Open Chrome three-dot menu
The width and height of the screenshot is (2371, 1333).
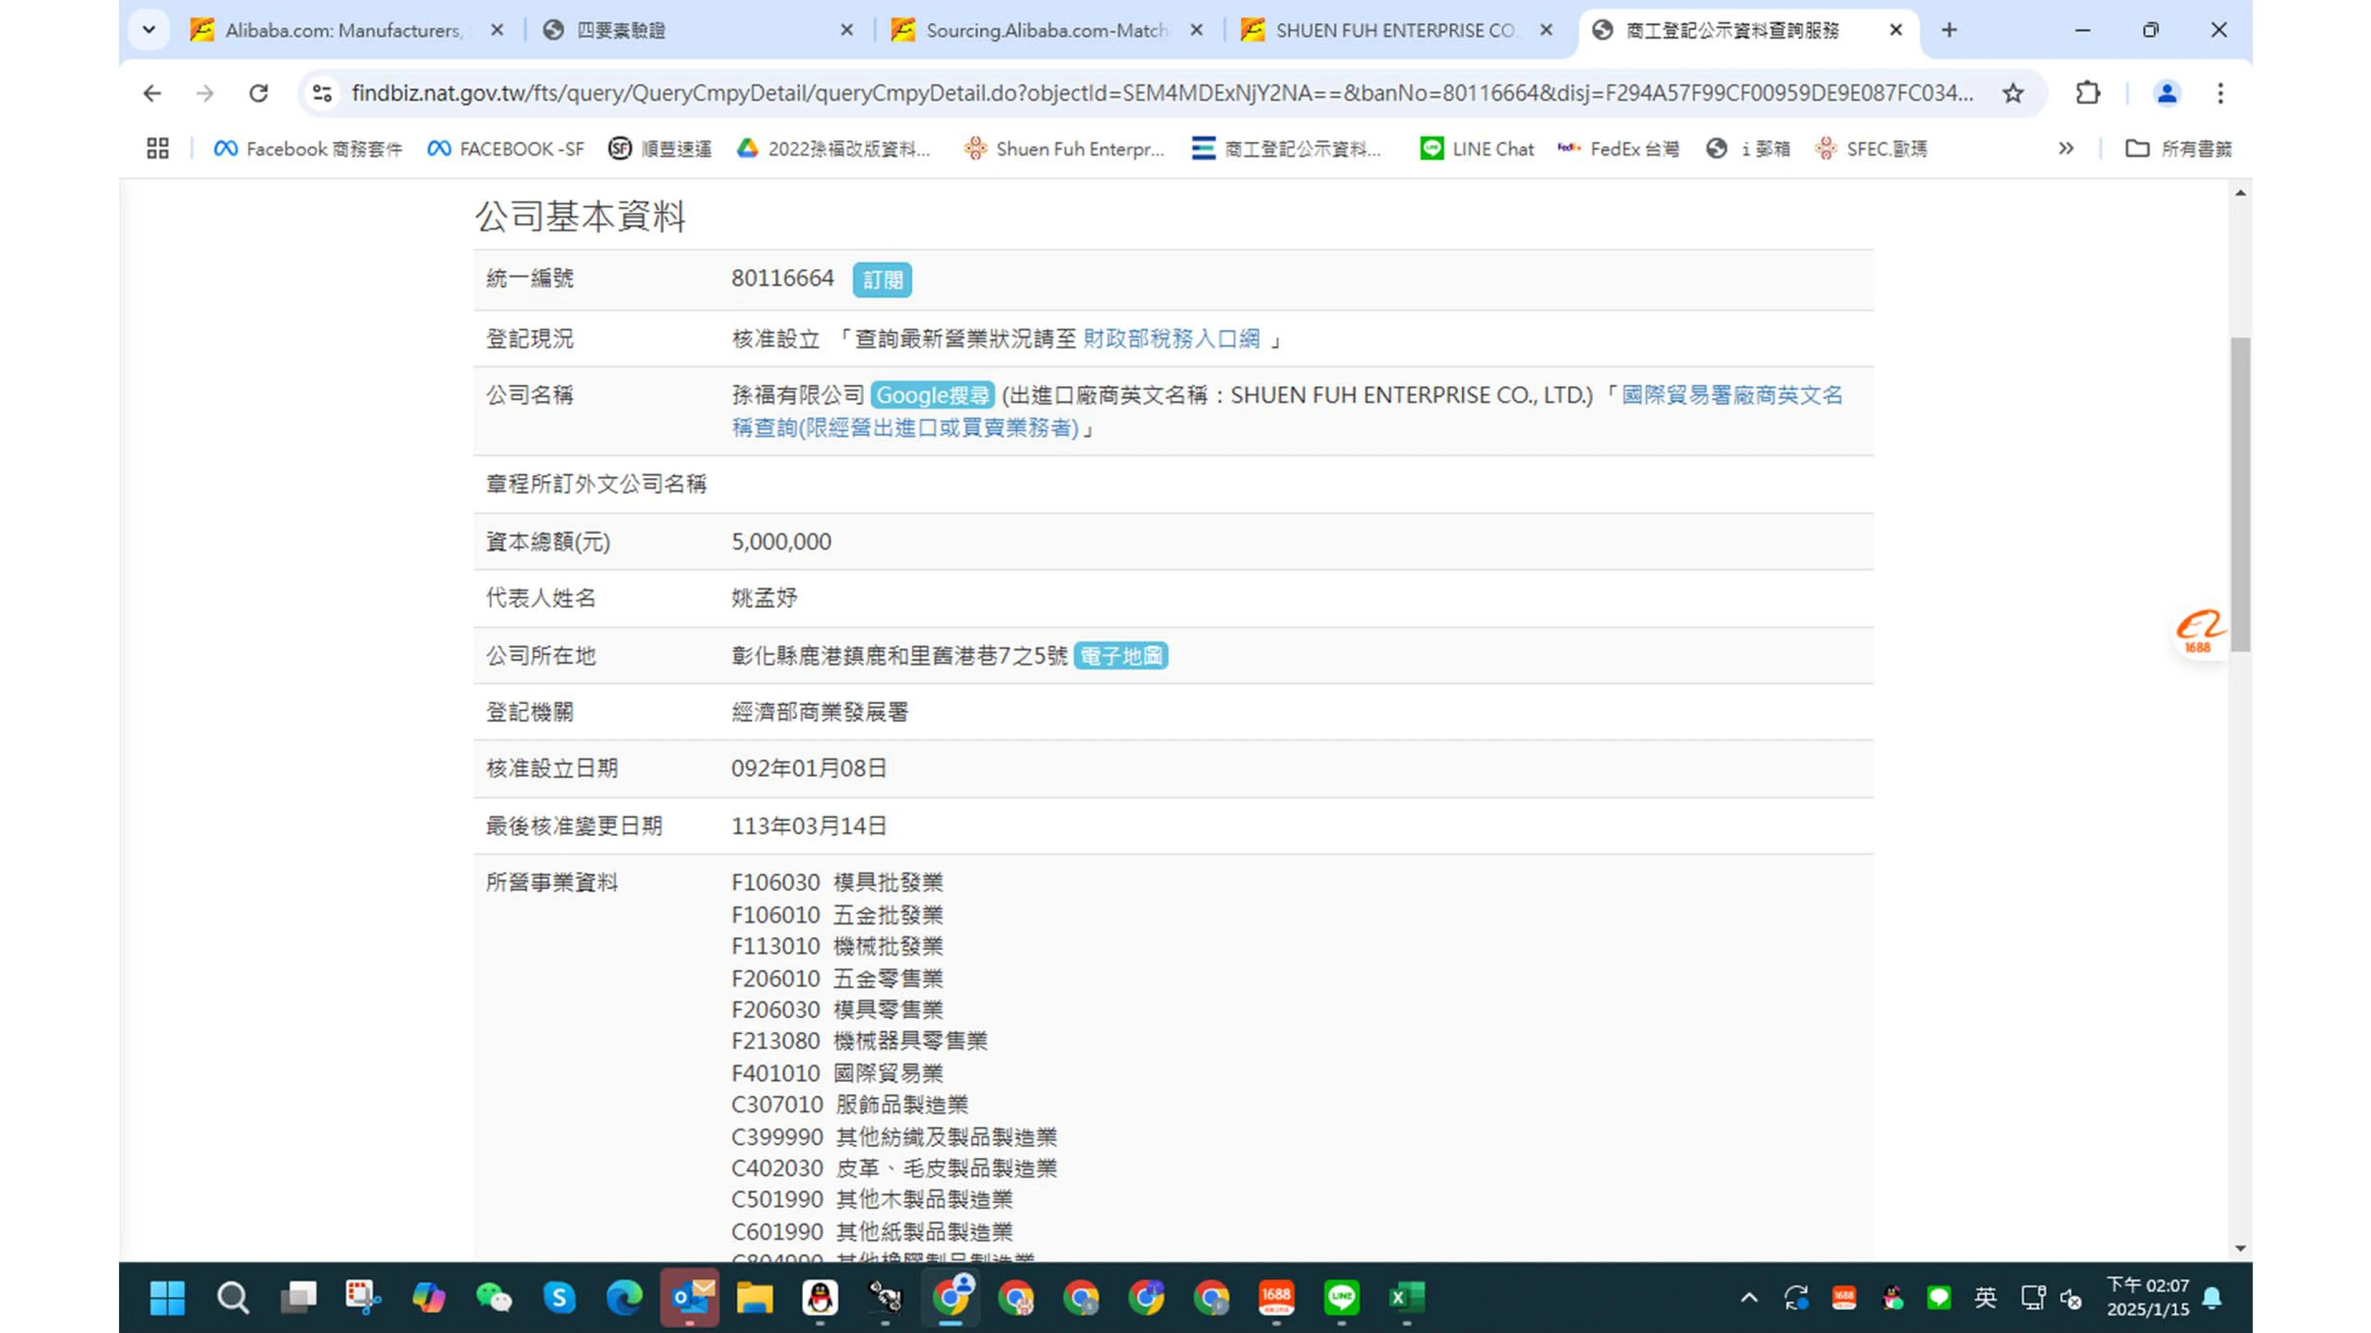2220,93
